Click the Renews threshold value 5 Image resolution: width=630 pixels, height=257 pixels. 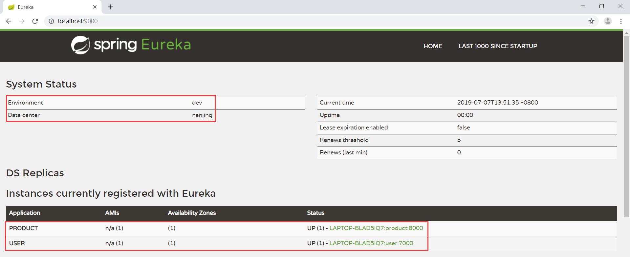pyautogui.click(x=459, y=140)
